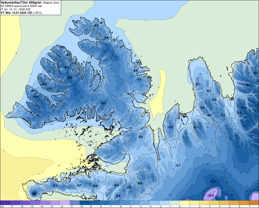Click the -7.4 temperature value
Screen dimensions: 259x208
click(239, 113)
